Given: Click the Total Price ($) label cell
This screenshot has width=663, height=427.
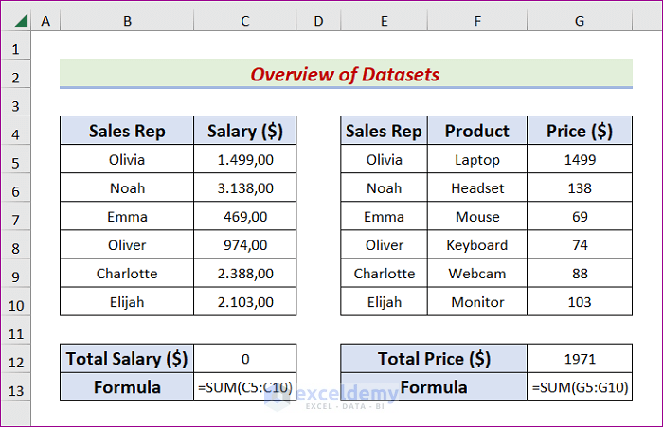Looking at the screenshot, I should tap(434, 359).
